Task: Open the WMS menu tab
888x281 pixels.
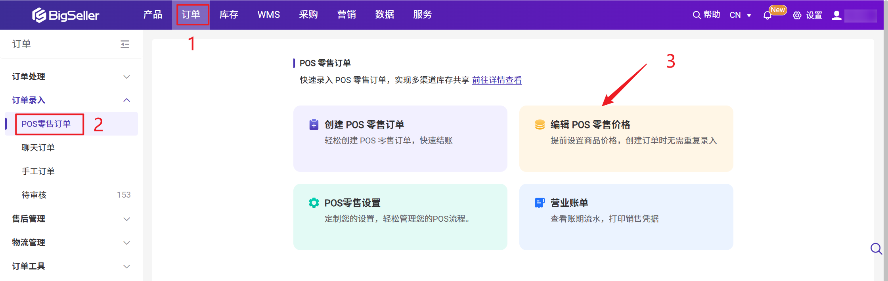Action: click(268, 15)
